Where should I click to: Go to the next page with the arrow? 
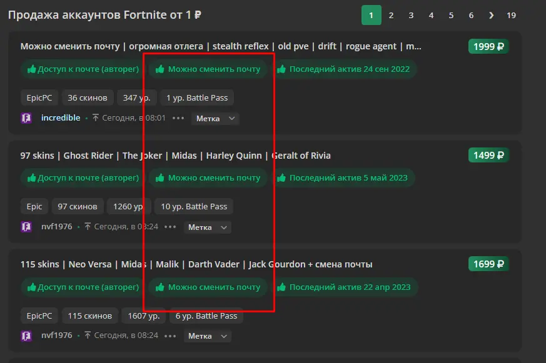[x=491, y=15]
